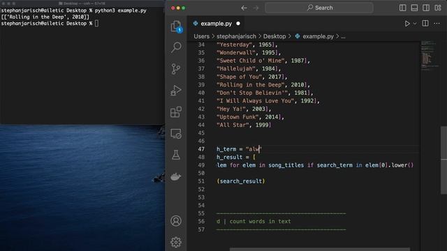Screen dimensions: 447x251
Task: Click line number 56 in gutter
Action: tap(201, 222)
